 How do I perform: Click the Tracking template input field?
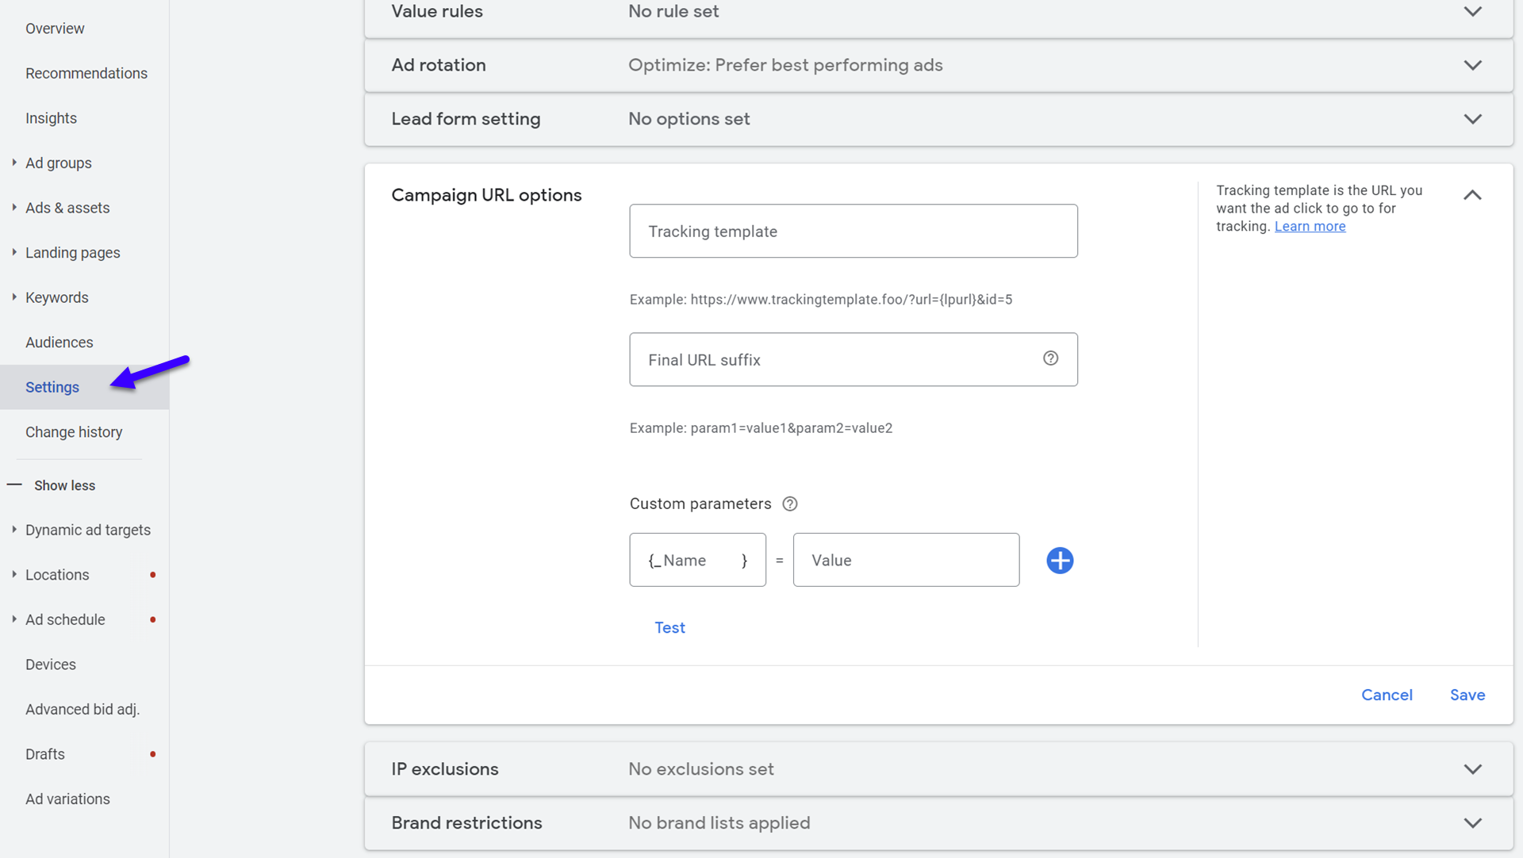854,231
